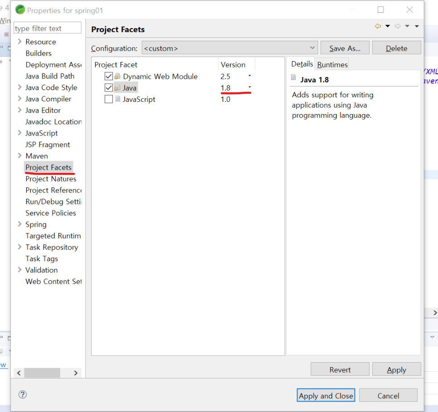438x412 pixels.
Task: Click the tree scrollbar left arrow
Action: pyautogui.click(x=19, y=373)
